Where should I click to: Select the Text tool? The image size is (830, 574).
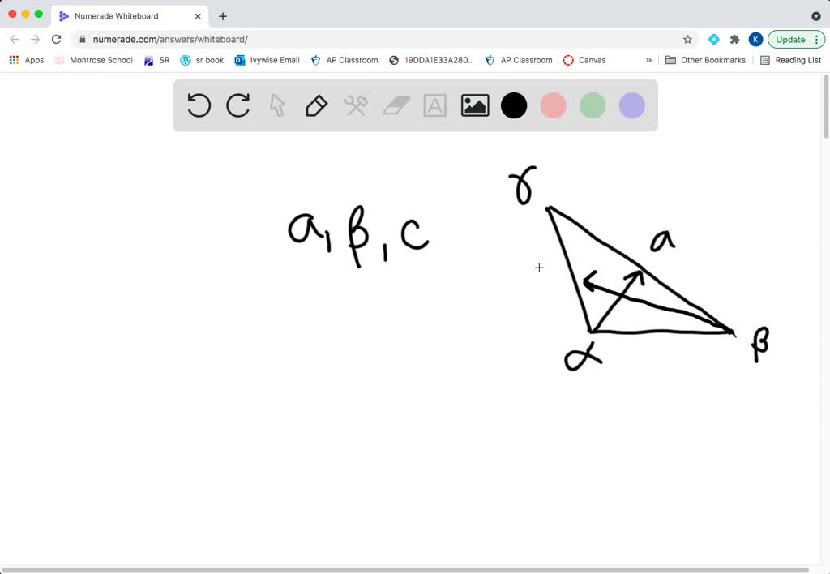click(x=434, y=105)
